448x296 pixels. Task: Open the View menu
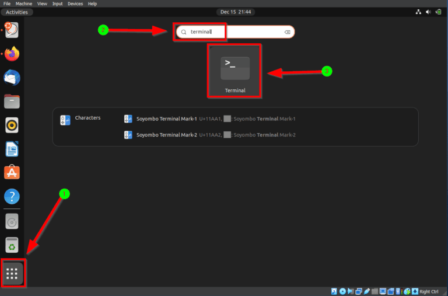42,4
